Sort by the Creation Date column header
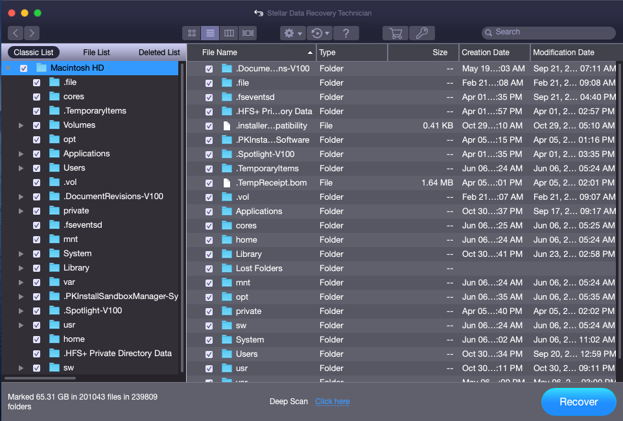Screen dimensions: 623x421 click(x=495, y=53)
